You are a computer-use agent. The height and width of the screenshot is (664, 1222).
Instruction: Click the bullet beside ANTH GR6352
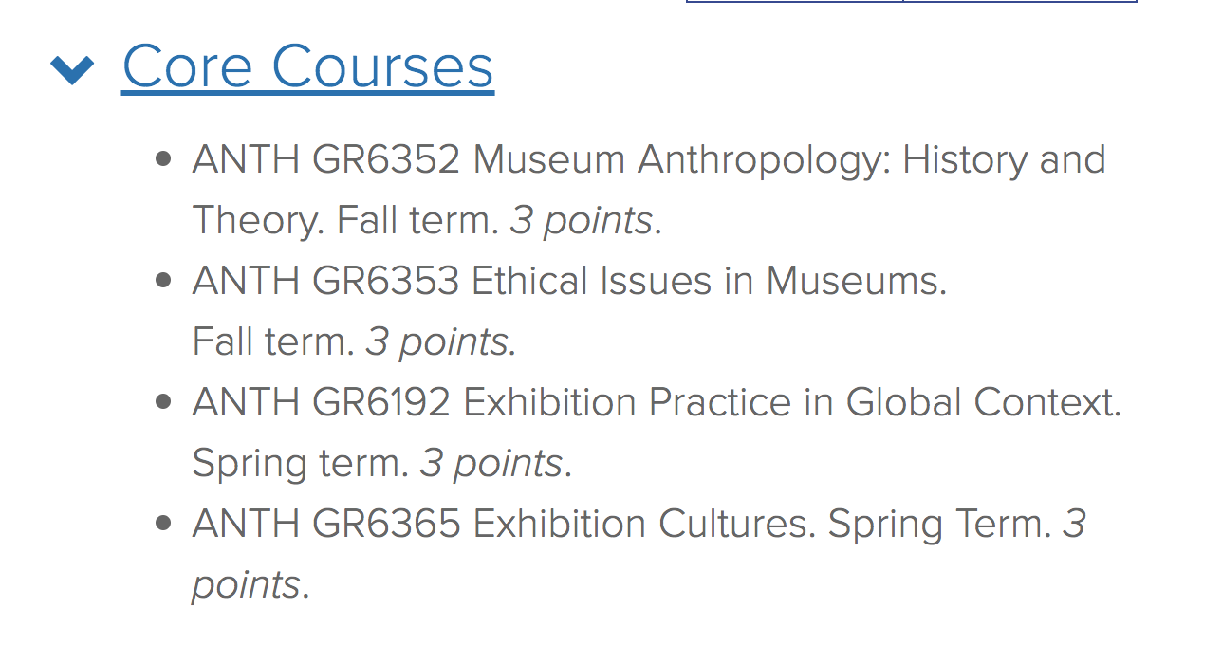tap(163, 159)
